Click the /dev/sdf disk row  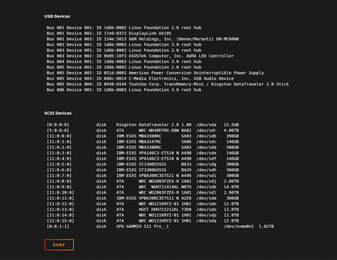point(143,159)
